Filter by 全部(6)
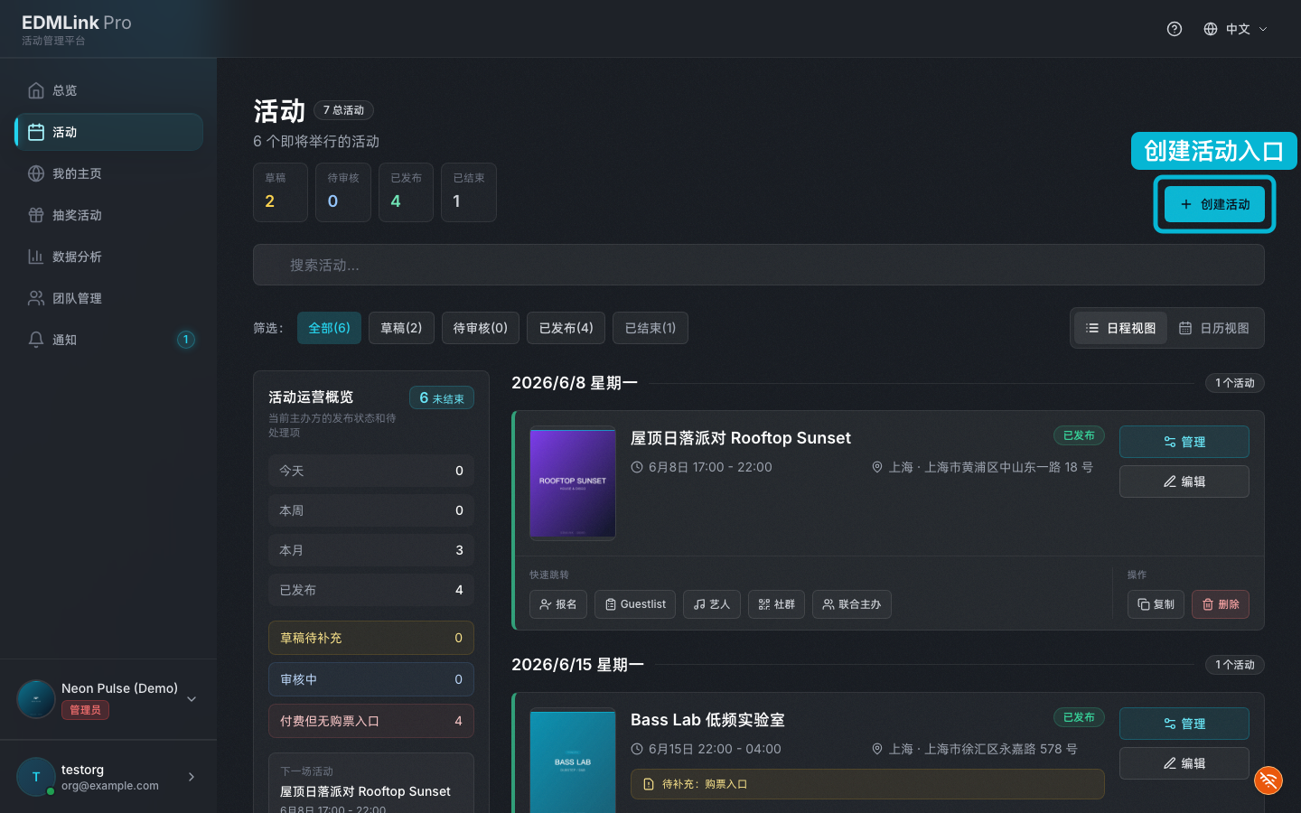Screen dimensions: 1301x813 pyautogui.click(x=329, y=328)
